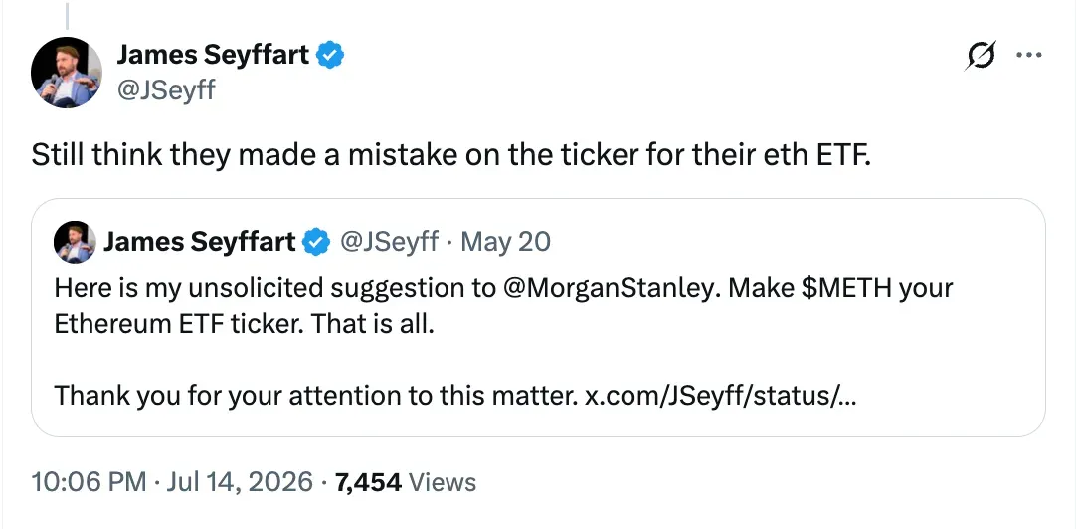Open the James Seyffart display name in post header
Viewport: 1076px width, 529px height.
[x=214, y=55]
